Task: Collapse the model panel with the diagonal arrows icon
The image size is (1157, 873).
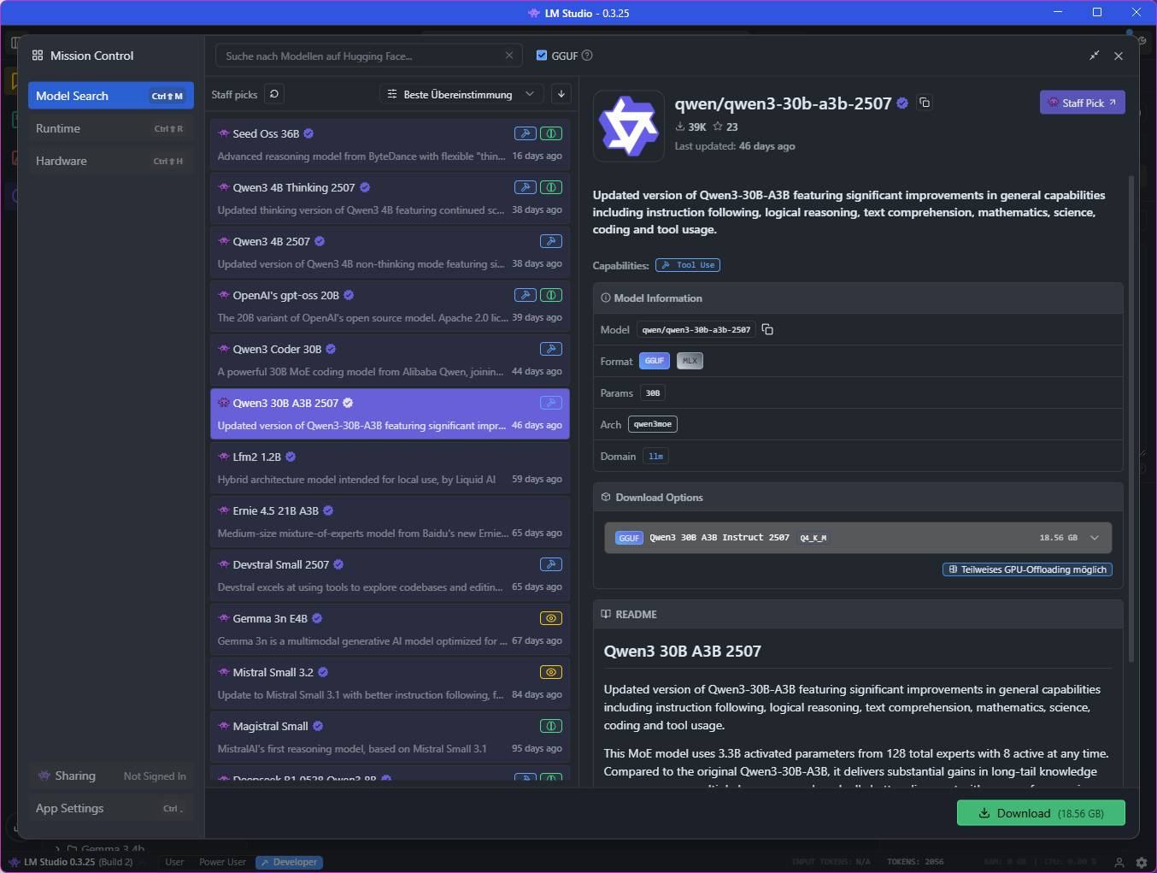Action: coord(1094,55)
